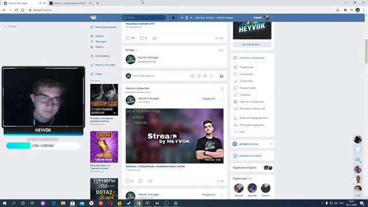Viewport: 368px width, 207px height.
Task: Open community advertising option
Action: 252,109
